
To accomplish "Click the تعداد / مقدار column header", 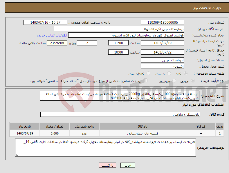I will tap(55, 126).
